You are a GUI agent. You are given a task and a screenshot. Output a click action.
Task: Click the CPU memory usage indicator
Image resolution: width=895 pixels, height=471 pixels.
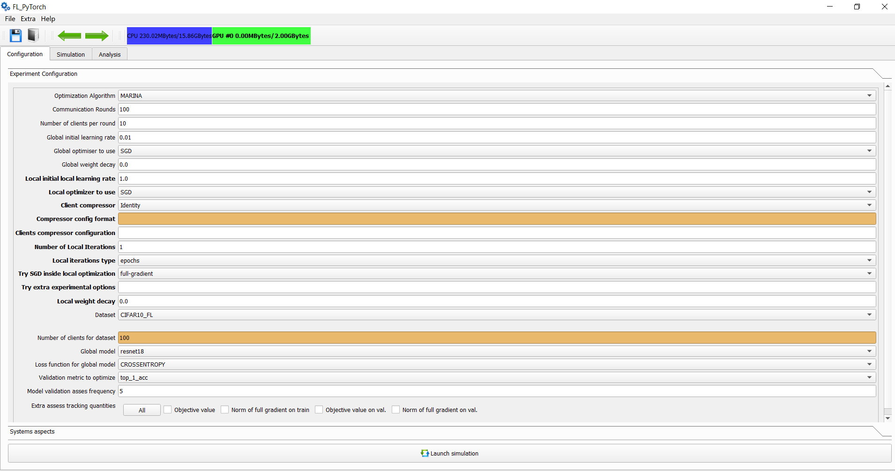point(169,36)
